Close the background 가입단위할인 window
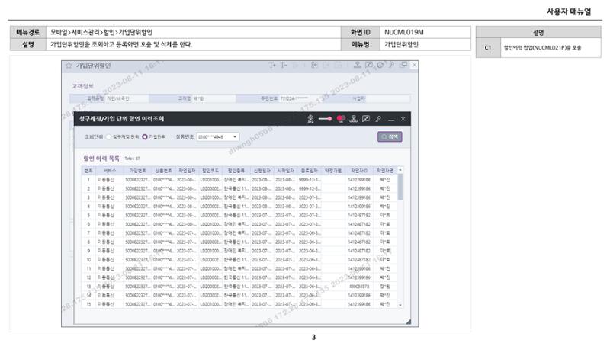 (414, 65)
